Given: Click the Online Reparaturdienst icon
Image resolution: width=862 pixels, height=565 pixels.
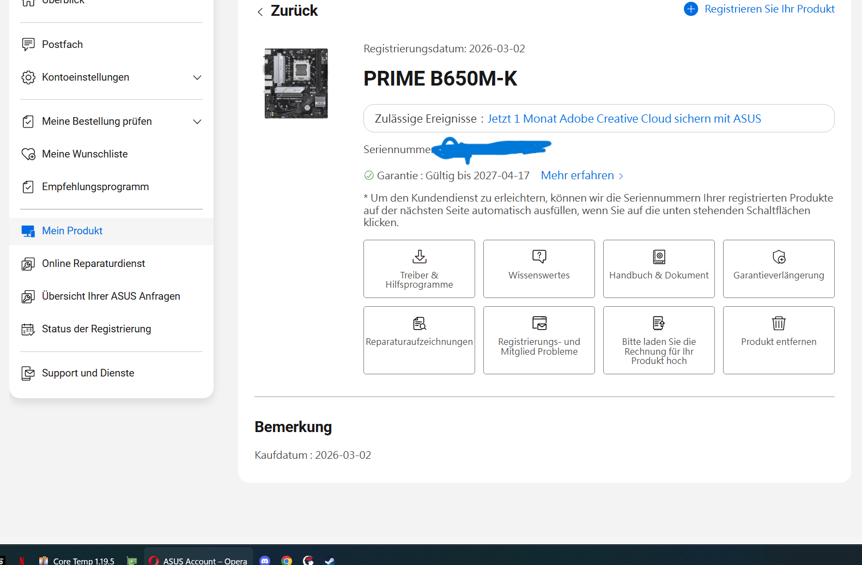Looking at the screenshot, I should (28, 264).
